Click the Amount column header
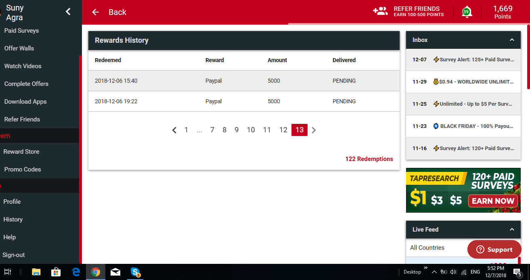This screenshot has width=530, height=280. (277, 60)
